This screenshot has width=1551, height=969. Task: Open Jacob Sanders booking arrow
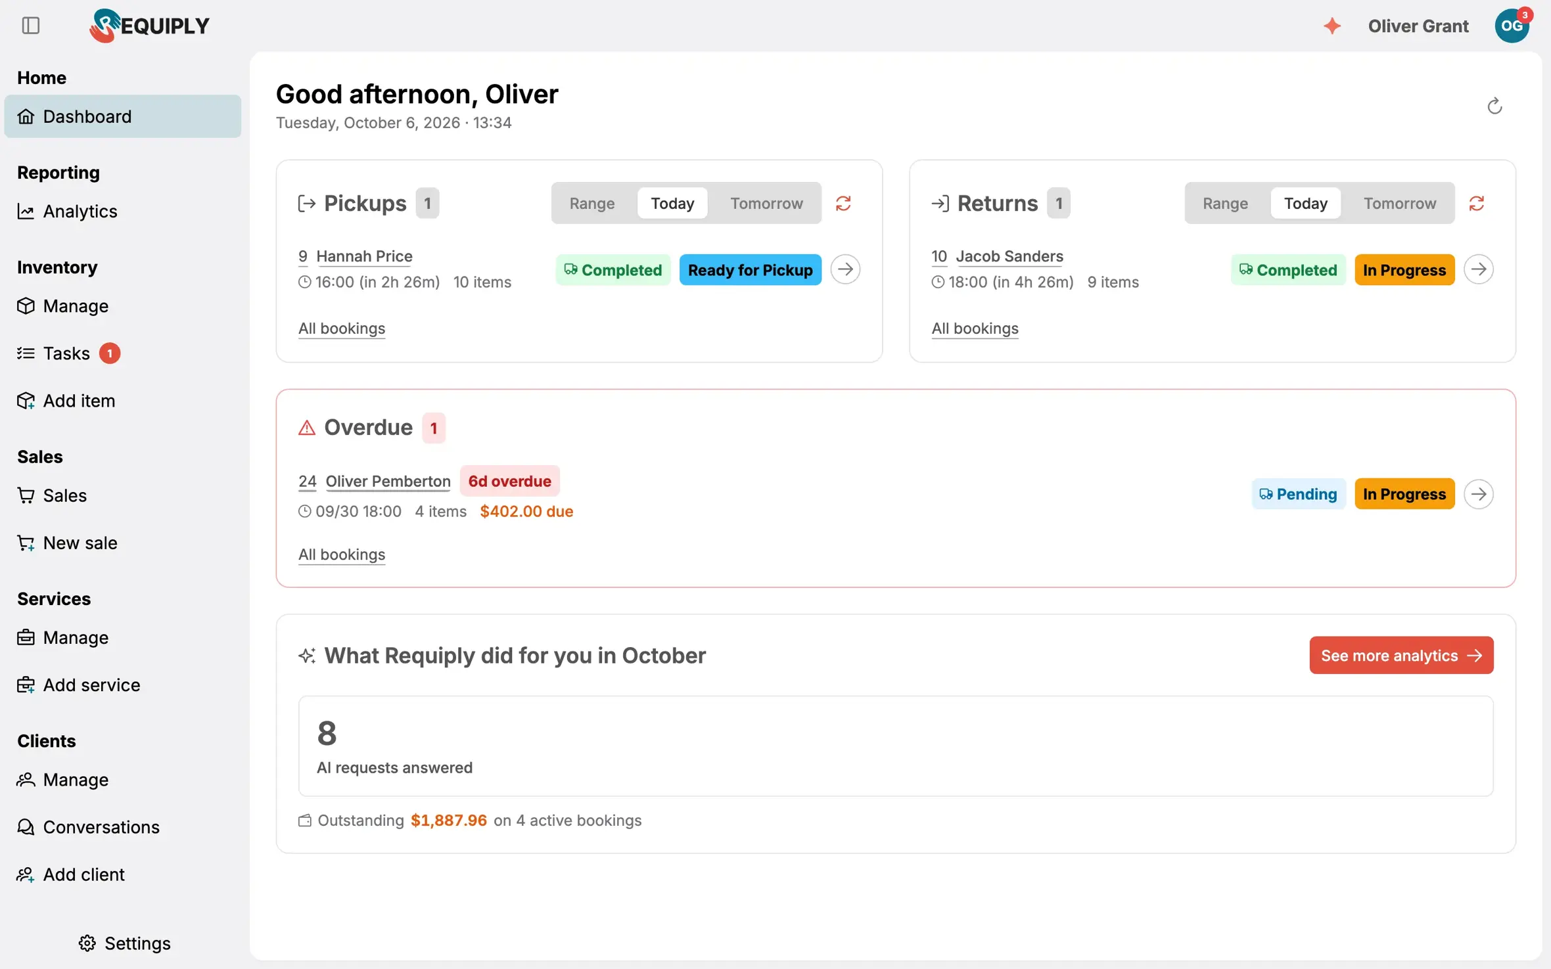(1479, 269)
